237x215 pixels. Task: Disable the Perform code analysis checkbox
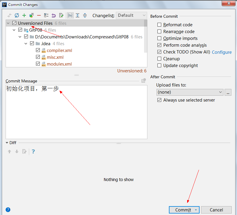coord(159,45)
